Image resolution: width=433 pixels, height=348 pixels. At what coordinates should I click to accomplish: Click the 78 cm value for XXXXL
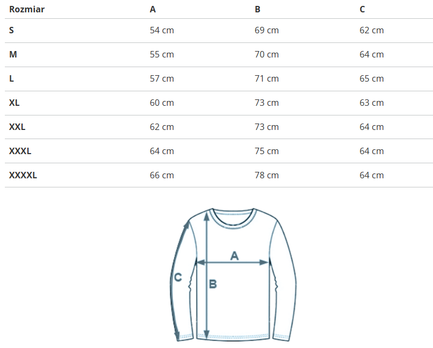pyautogui.click(x=266, y=175)
